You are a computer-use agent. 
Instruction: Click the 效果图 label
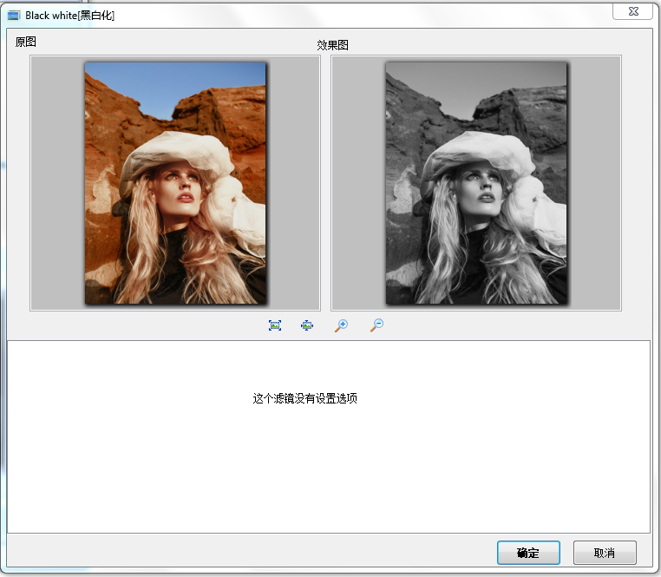coord(332,45)
